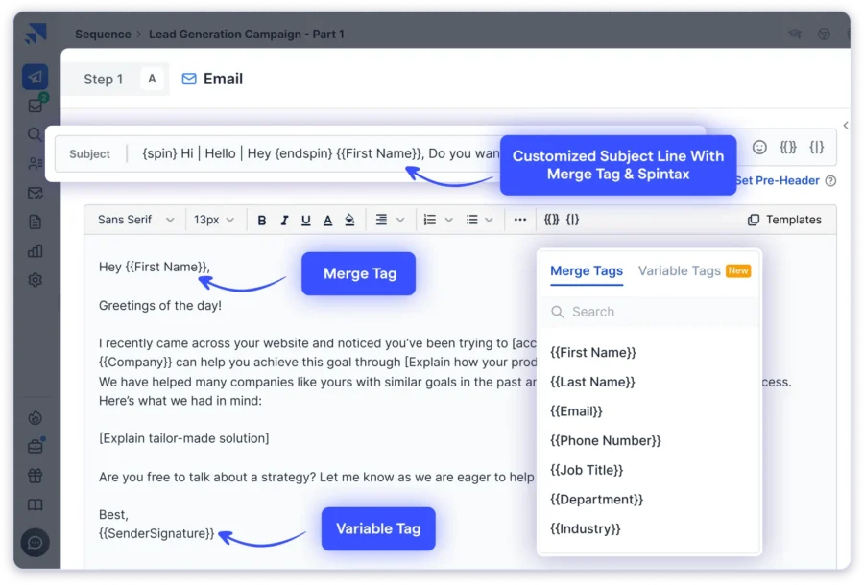Screen dimensions: 864x585
Task: Click the text alignment icon
Action: click(381, 221)
